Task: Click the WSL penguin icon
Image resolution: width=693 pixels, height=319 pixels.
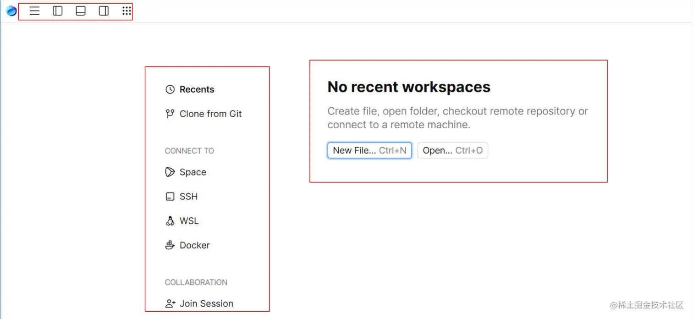Action: 170,221
